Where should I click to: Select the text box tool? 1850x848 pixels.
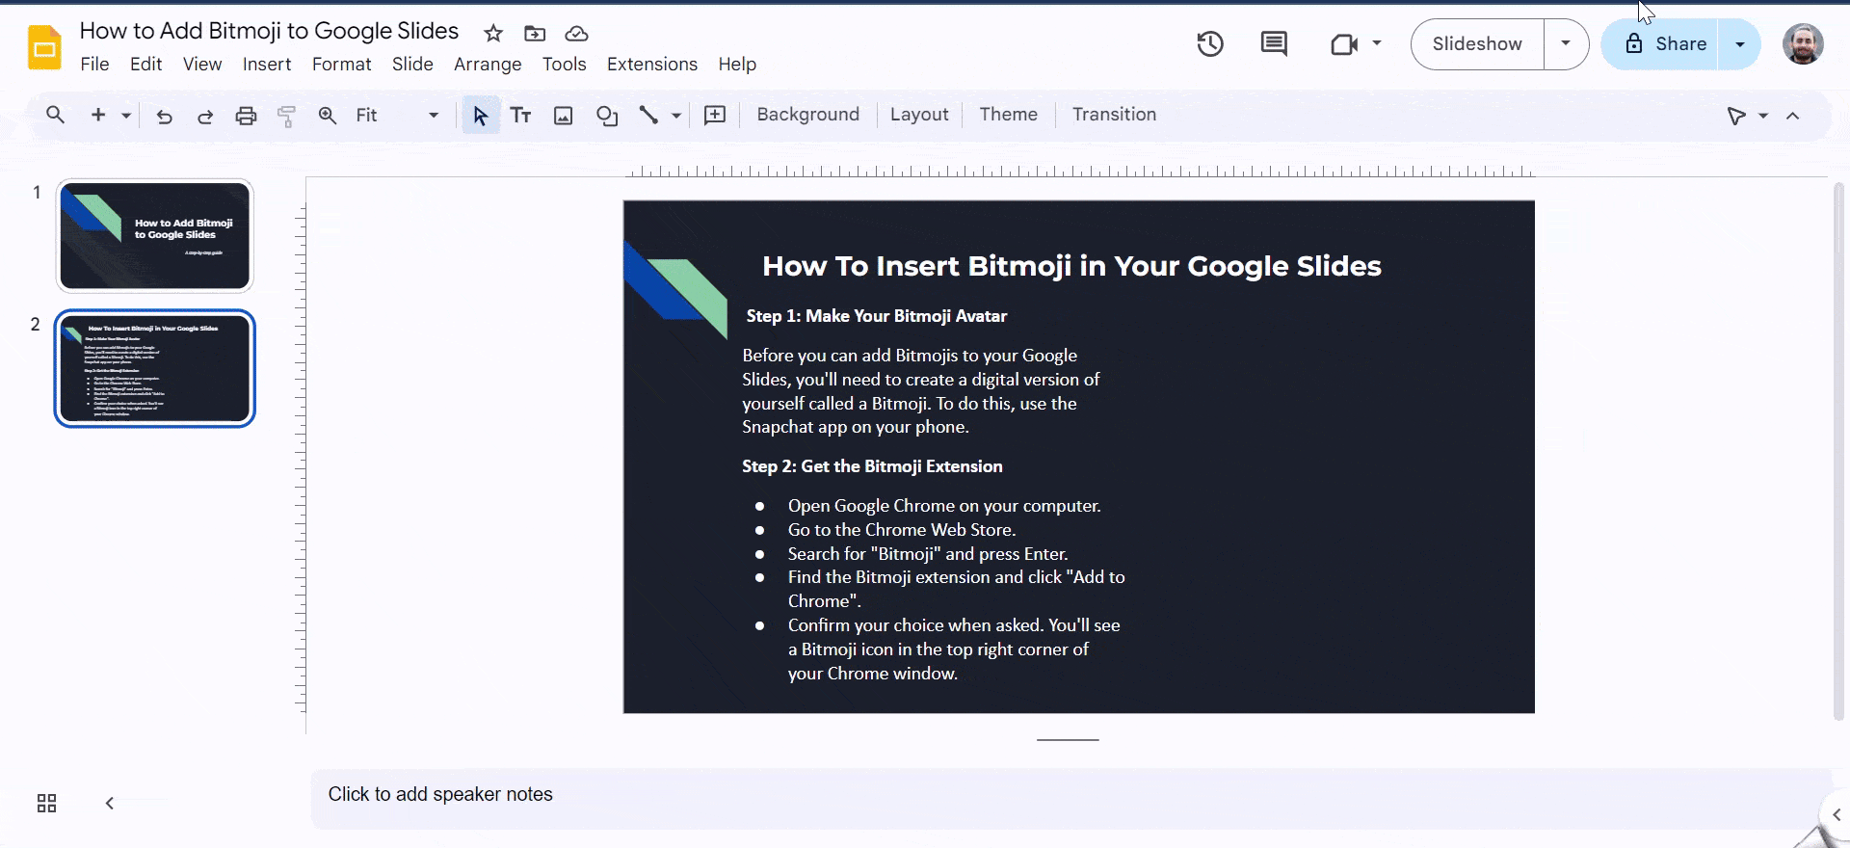click(x=520, y=116)
